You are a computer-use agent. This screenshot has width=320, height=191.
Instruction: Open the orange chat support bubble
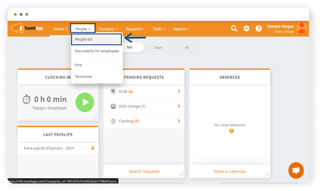coord(296,170)
